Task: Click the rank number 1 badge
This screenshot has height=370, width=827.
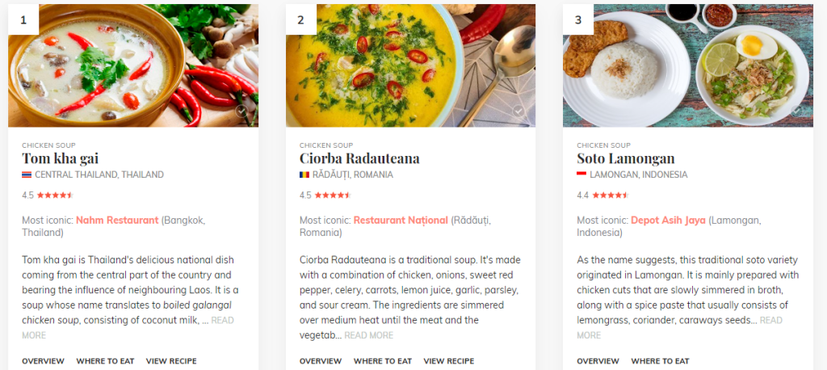Action: pos(23,20)
